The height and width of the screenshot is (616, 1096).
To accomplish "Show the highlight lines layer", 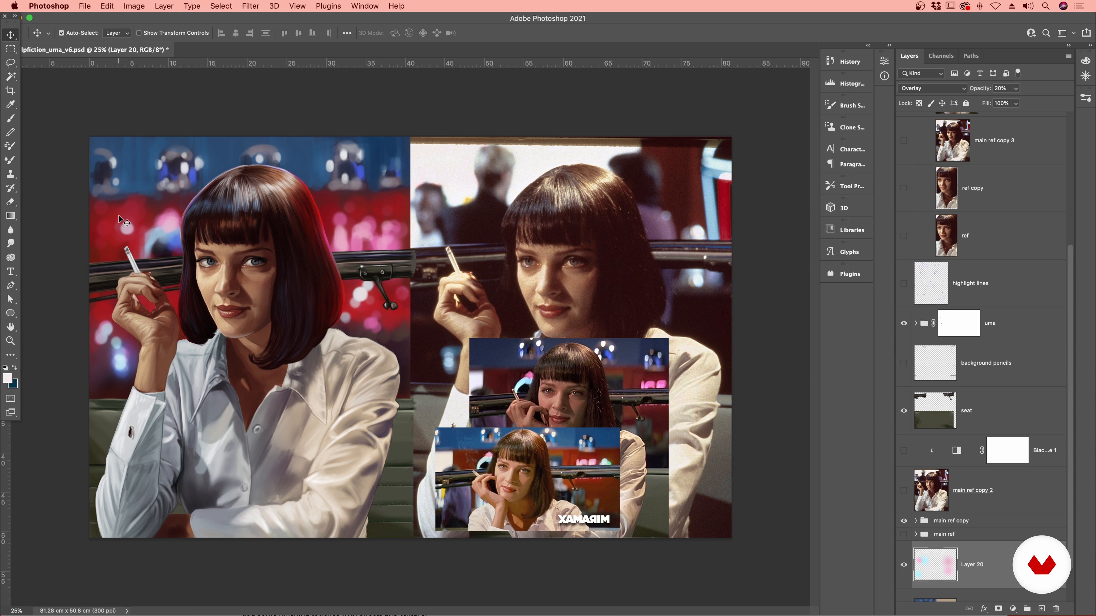I will [904, 283].
